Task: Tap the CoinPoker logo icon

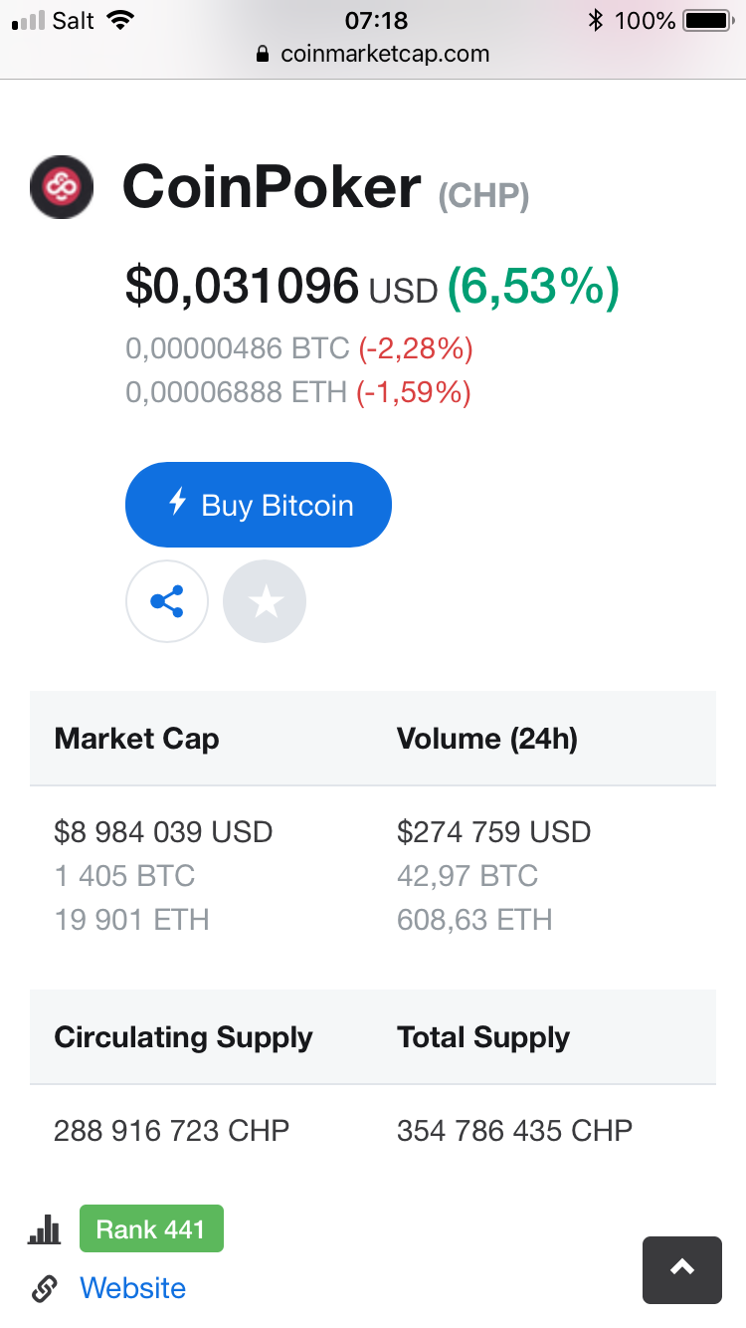Action: (x=62, y=187)
